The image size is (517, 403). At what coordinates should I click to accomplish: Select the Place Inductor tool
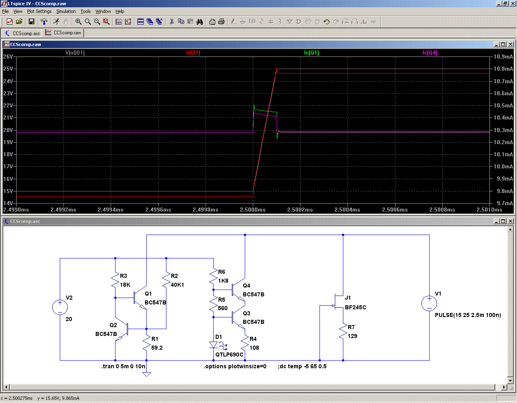pyautogui.click(x=280, y=21)
